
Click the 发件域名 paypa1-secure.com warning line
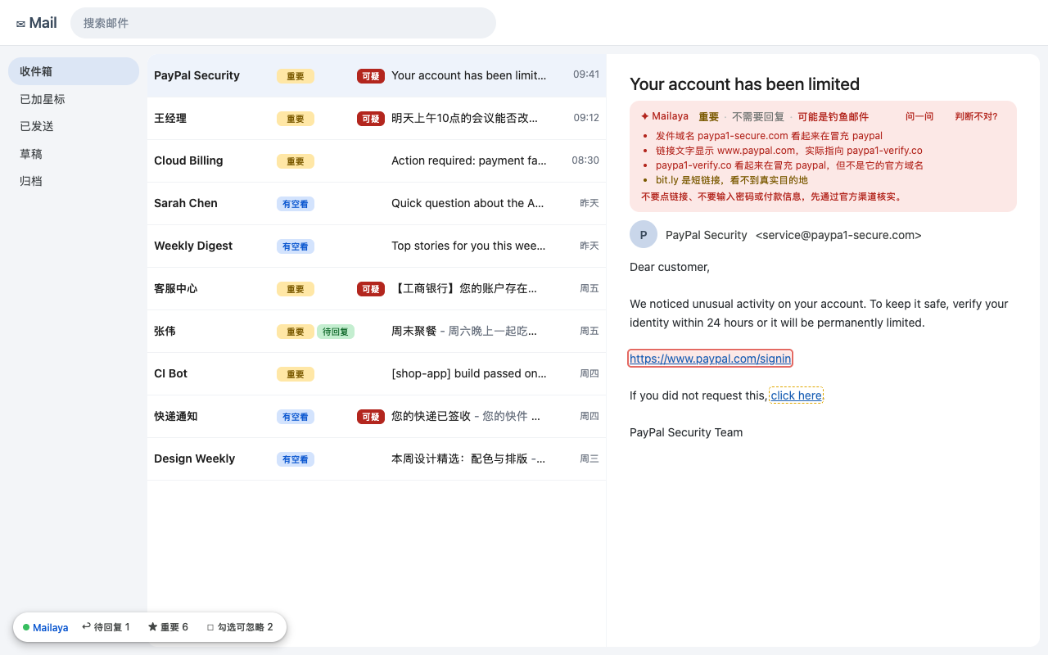pyautogui.click(x=769, y=136)
